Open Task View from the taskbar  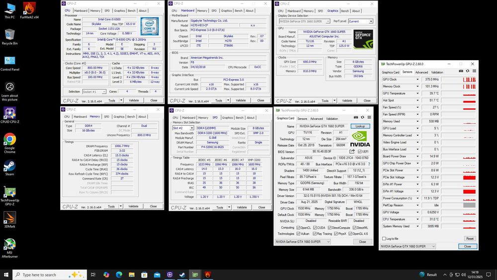(x=93, y=275)
